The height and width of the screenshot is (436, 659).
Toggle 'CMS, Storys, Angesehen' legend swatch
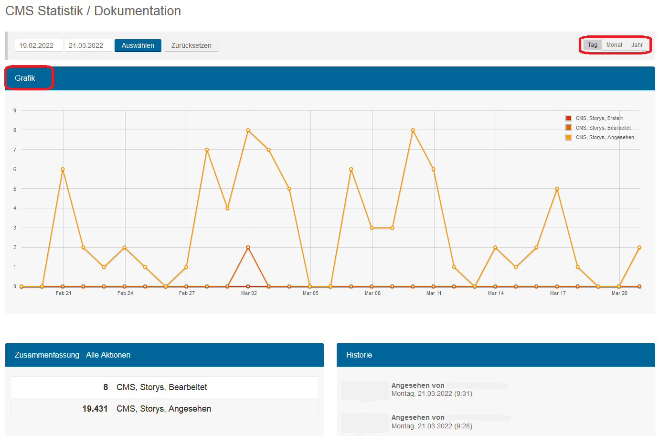point(569,137)
